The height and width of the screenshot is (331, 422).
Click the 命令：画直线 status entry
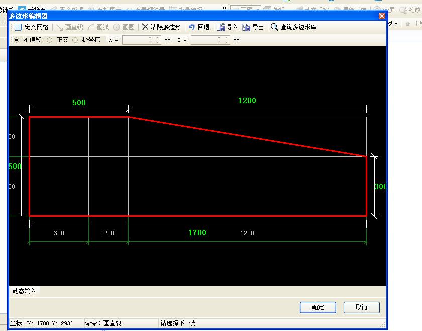point(103,323)
